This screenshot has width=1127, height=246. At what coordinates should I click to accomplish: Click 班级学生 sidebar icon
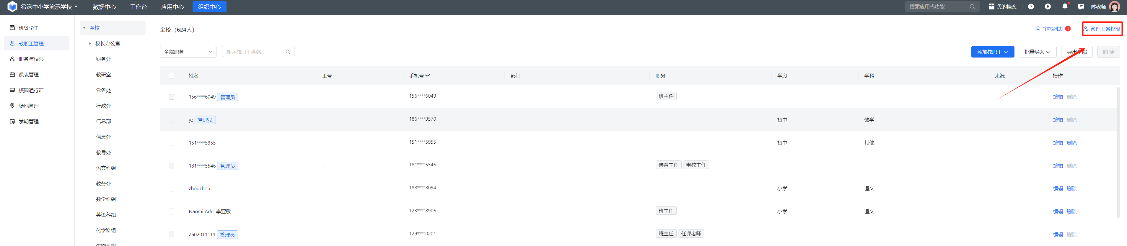(x=12, y=27)
